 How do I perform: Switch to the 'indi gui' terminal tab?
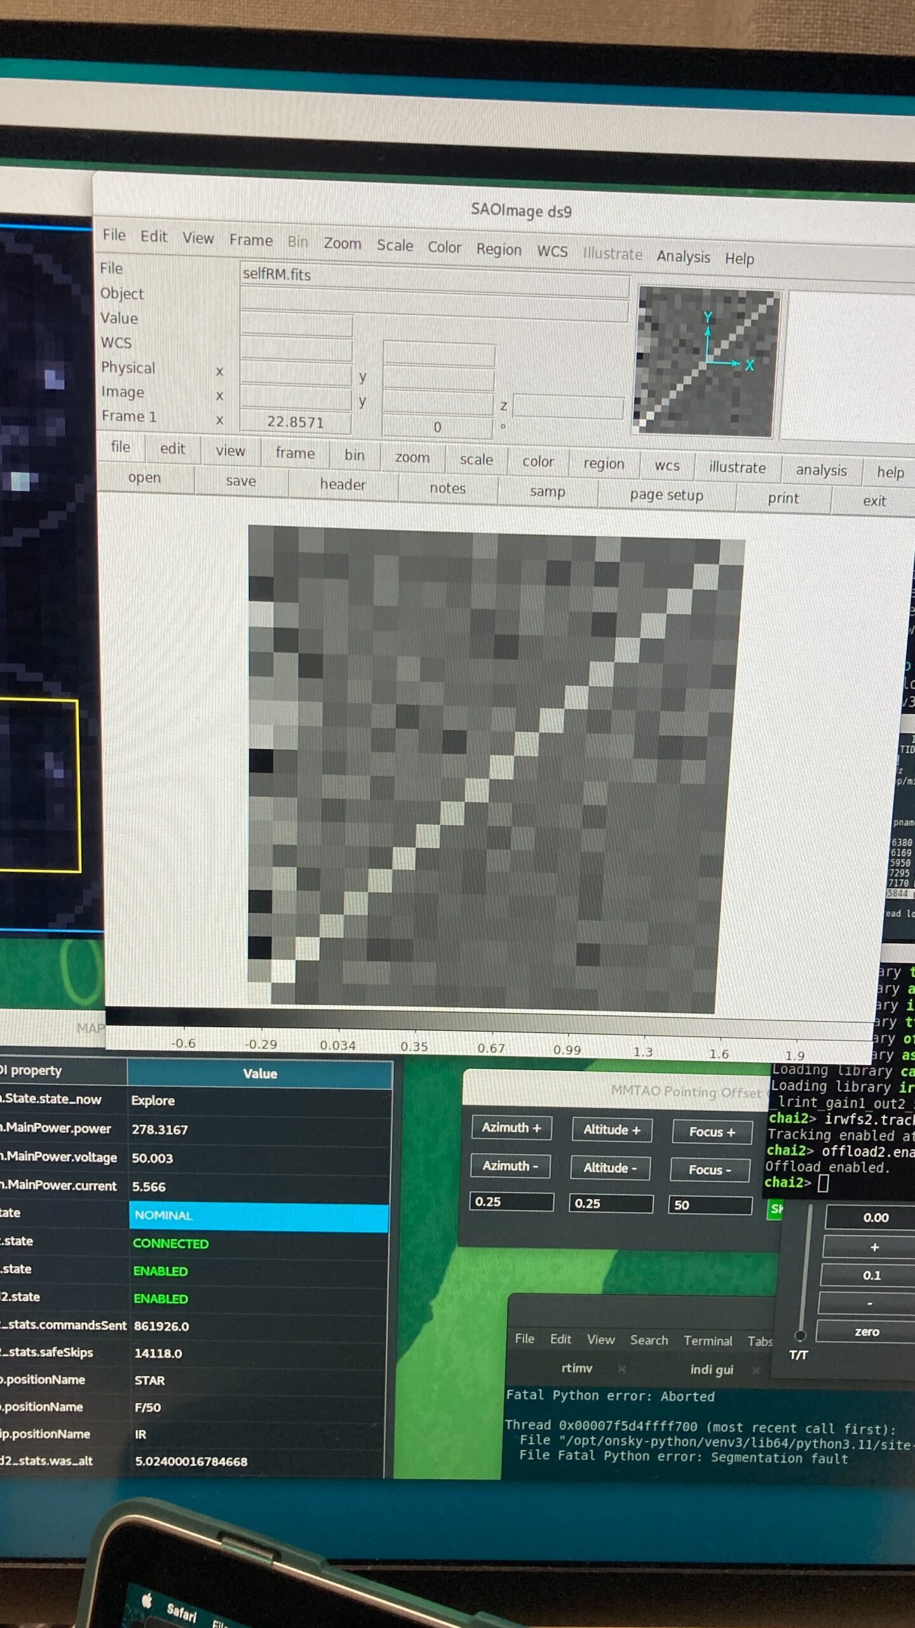pyautogui.click(x=711, y=1370)
